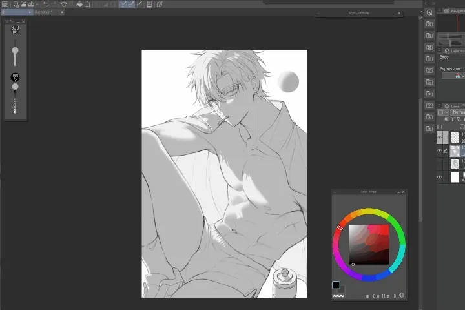Viewport: 465px width, 310px height.
Task: Click the Fill bucket icon in the command bar
Action: pyautogui.click(x=79, y=4)
